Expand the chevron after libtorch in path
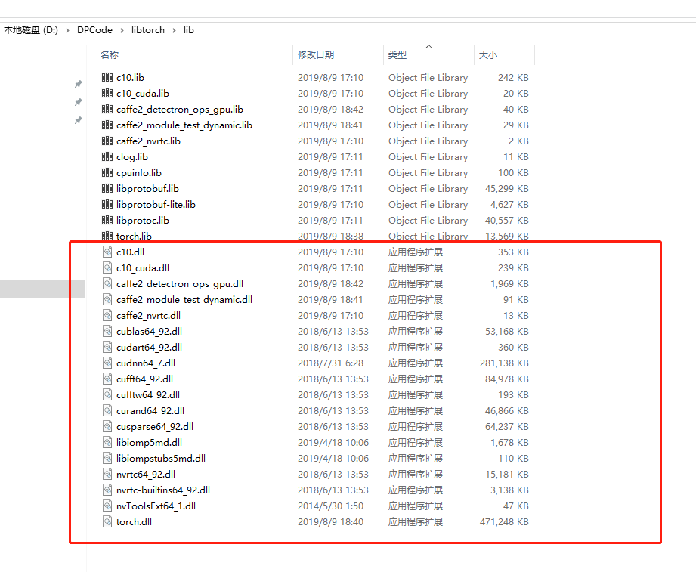The image size is (696, 572). pyautogui.click(x=174, y=30)
